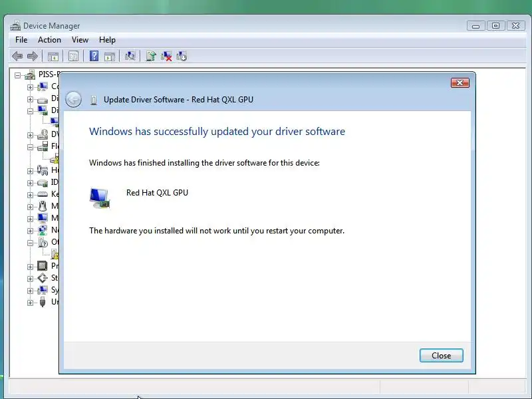Select the unknown device under Other devices
The image size is (532, 399).
point(55,254)
